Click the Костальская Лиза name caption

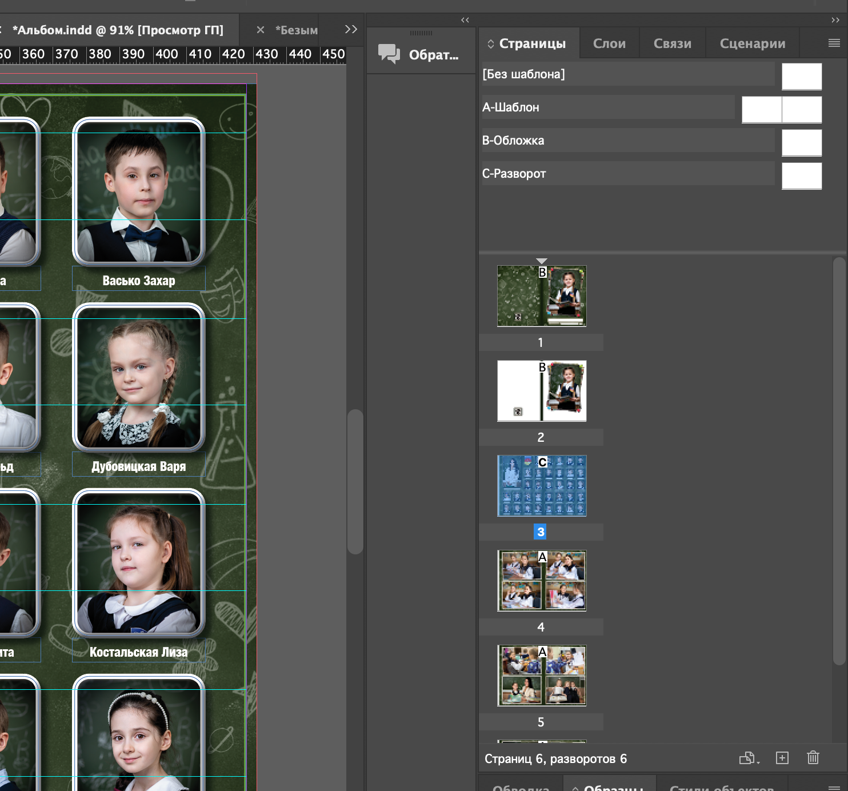139,652
